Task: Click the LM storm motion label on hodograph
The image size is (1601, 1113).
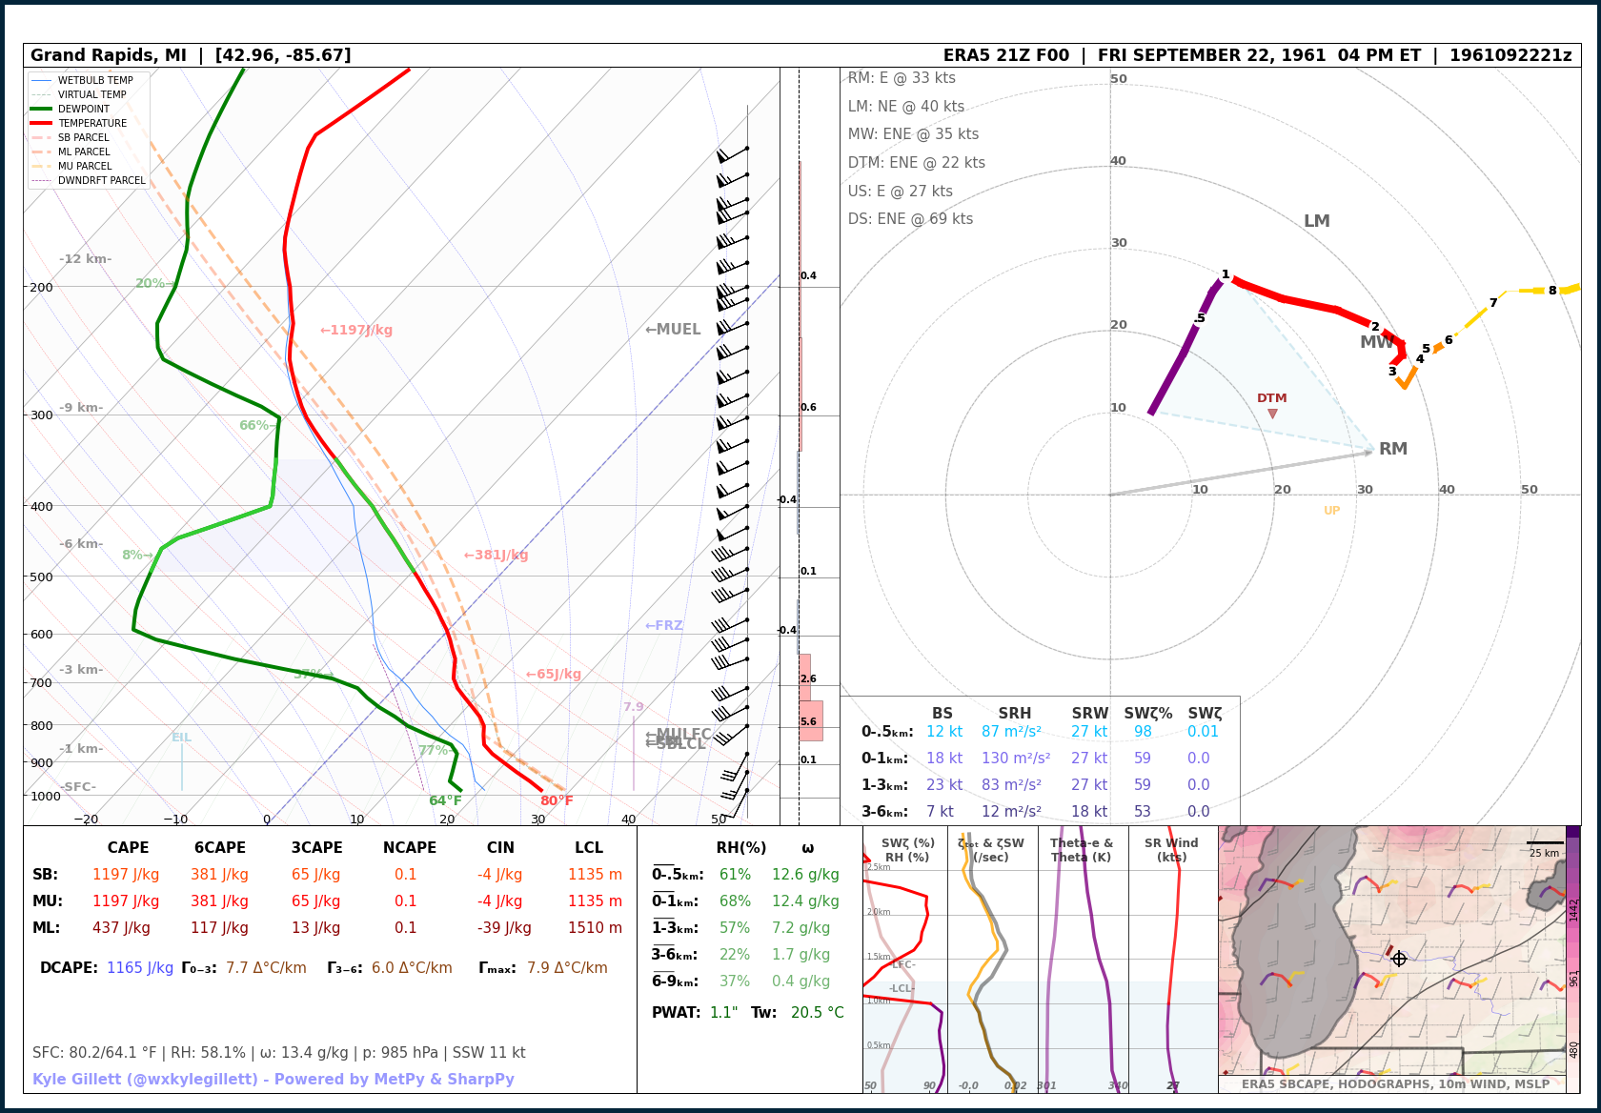Action: pos(1316,221)
